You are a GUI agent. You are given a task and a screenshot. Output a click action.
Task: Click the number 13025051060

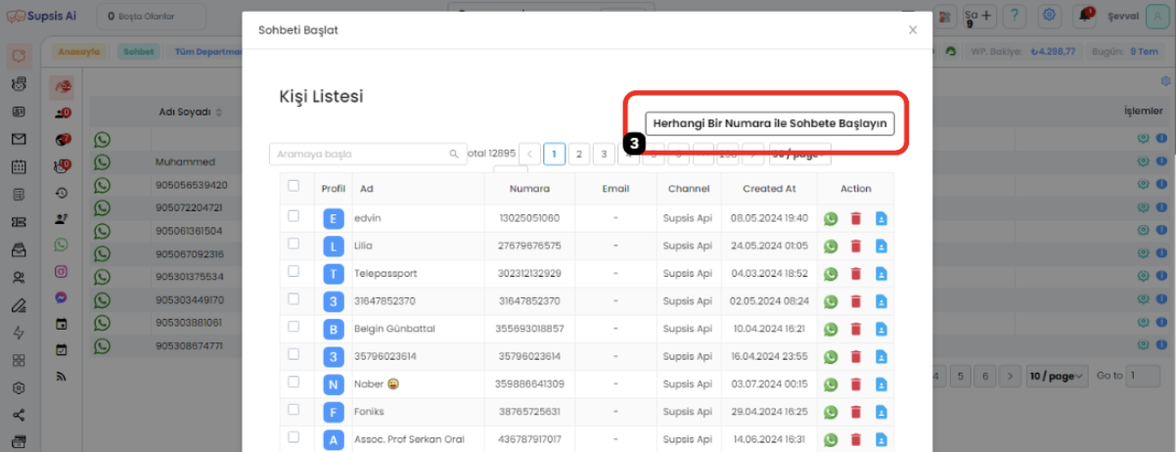click(530, 218)
